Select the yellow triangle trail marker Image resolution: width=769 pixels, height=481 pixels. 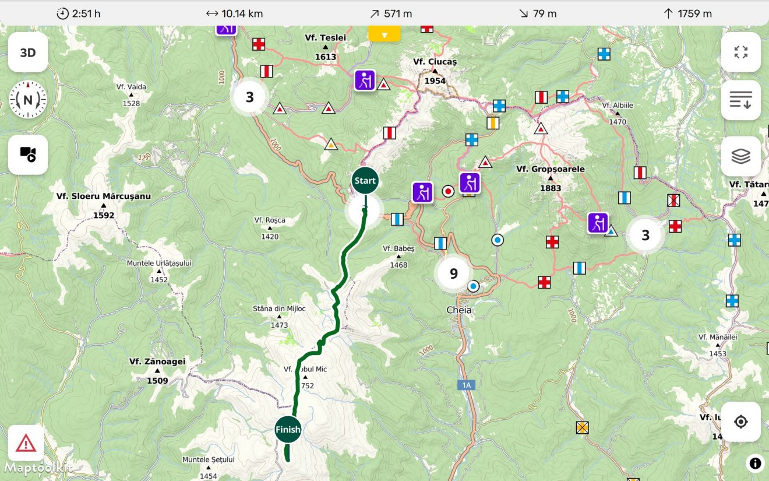pyautogui.click(x=331, y=144)
